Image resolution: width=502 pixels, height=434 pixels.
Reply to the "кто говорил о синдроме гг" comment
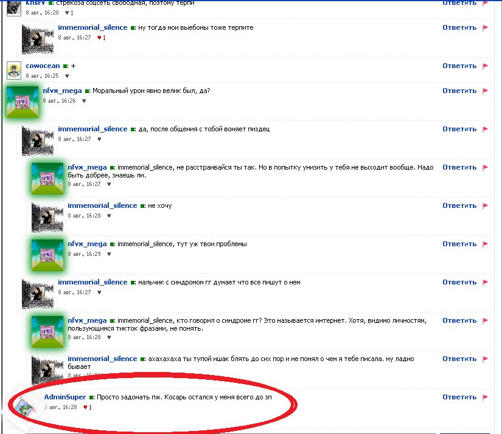(459, 320)
